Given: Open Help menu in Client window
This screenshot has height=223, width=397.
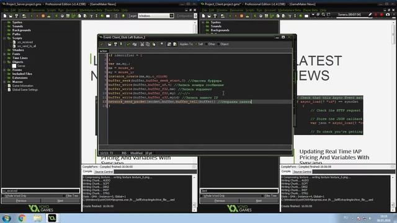Looking at the screenshot, I should 323,11.
